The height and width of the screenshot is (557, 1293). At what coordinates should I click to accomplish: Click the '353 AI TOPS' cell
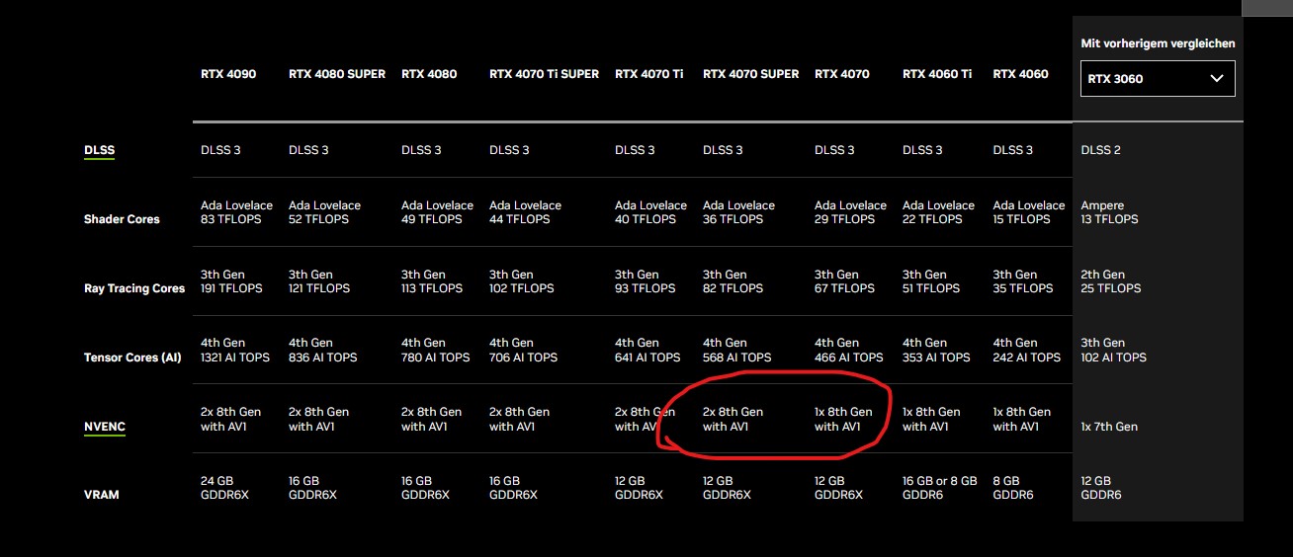pyautogui.click(x=937, y=351)
